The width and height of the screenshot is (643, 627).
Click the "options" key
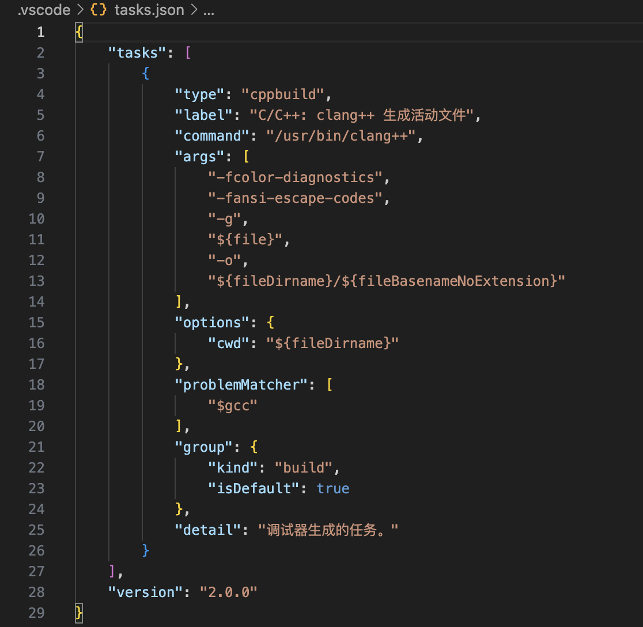[x=211, y=323]
